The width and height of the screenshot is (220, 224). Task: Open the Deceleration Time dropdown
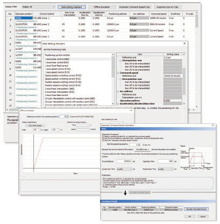(x=166, y=169)
